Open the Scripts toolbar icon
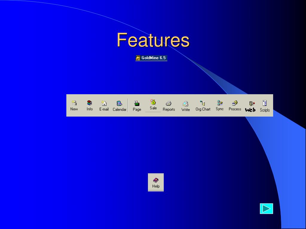Image resolution: width=306 pixels, height=229 pixels. pyautogui.click(x=265, y=103)
